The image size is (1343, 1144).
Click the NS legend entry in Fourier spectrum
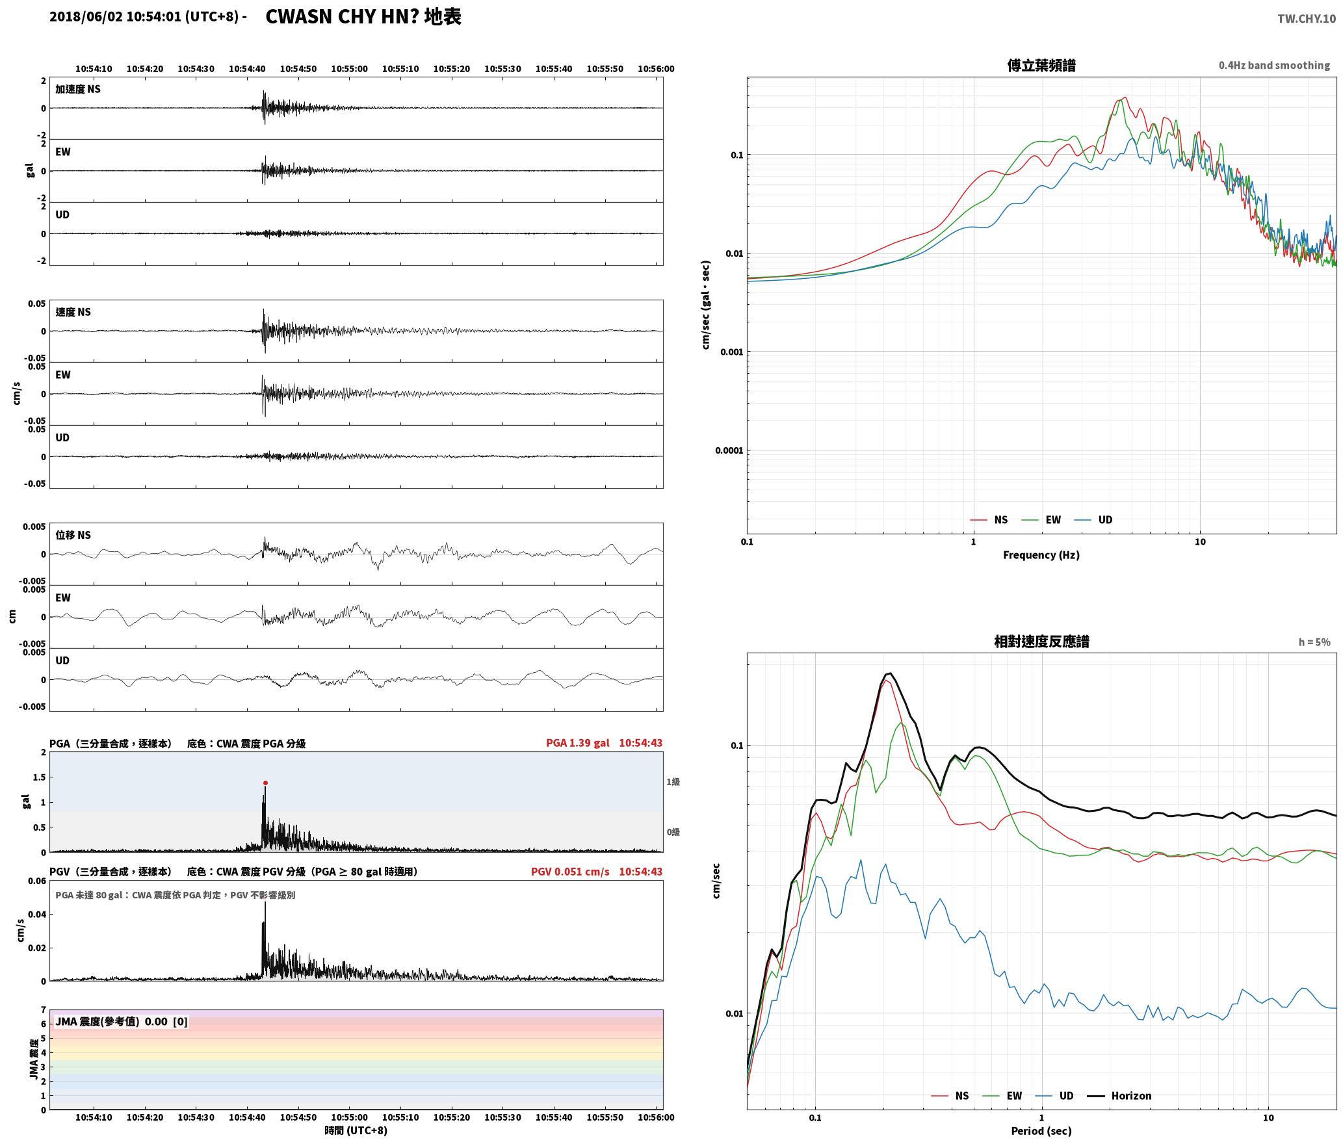tap(989, 519)
